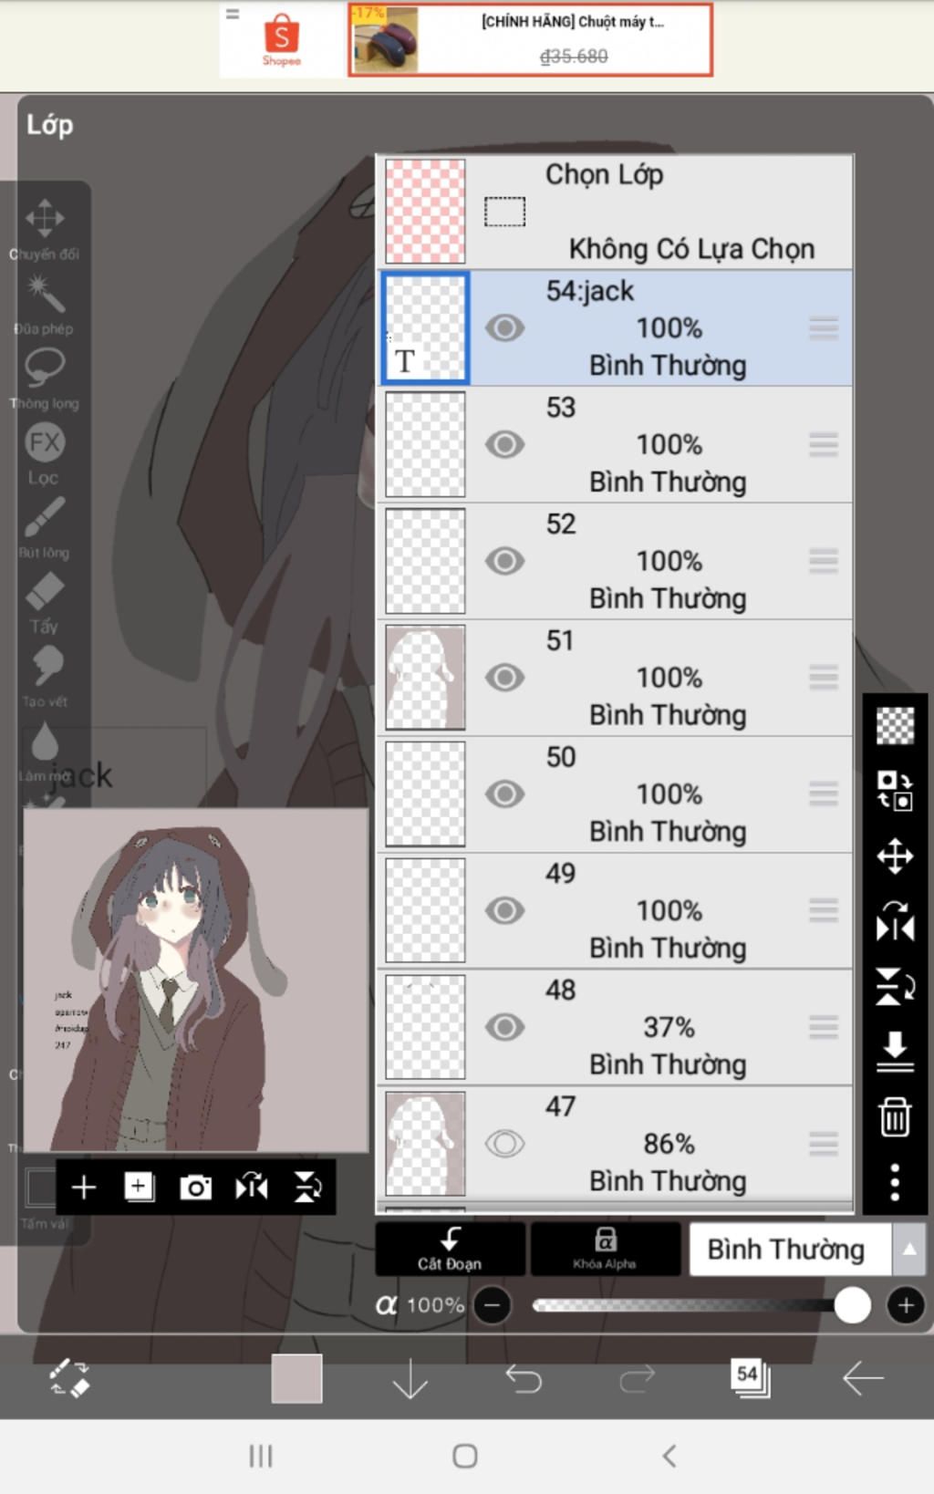Open Android recent apps button
This screenshot has width=934, height=1494.
(261, 1456)
